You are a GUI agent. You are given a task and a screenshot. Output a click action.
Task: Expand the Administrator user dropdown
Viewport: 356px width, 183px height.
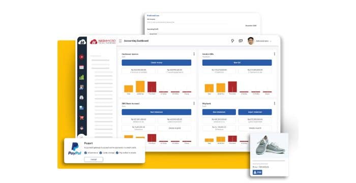pyautogui.click(x=263, y=41)
